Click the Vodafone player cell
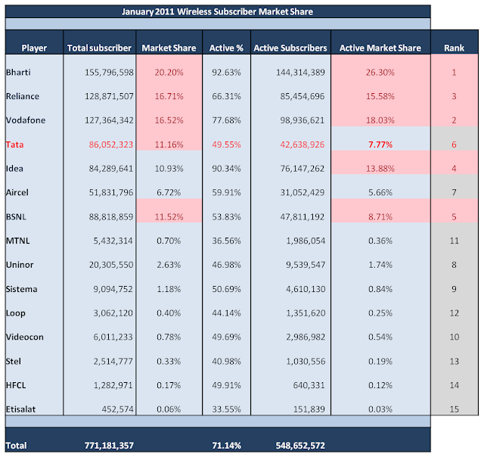This screenshot has width=484, height=457. [x=26, y=120]
